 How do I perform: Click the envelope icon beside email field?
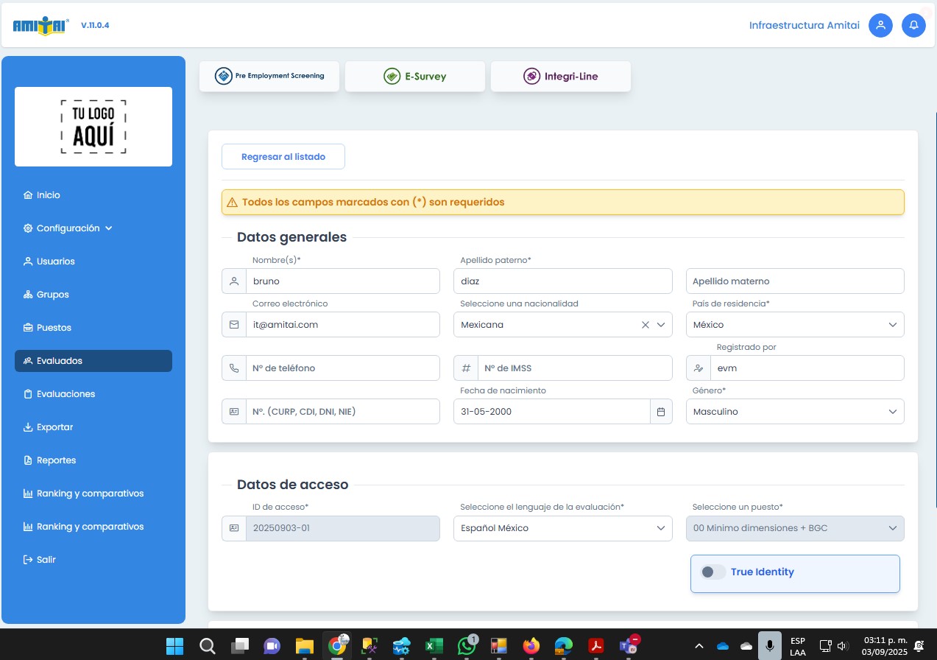[234, 325]
